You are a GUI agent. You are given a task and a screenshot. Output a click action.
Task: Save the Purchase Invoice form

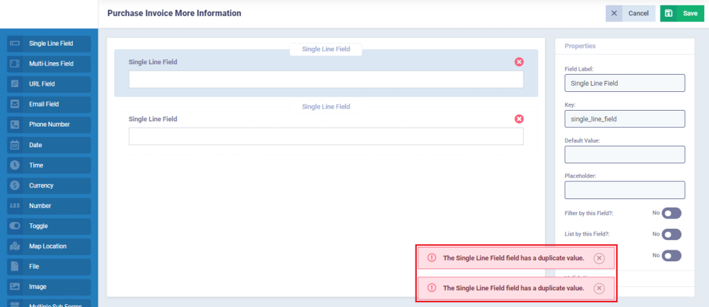tap(682, 14)
